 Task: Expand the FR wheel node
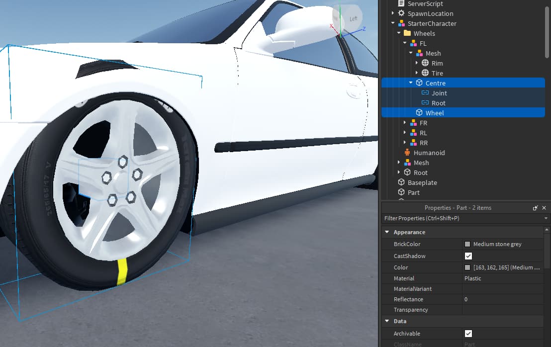[x=404, y=123]
